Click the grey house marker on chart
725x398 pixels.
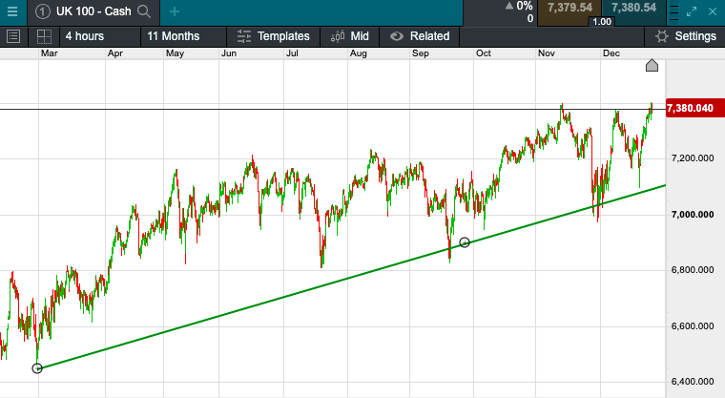click(x=652, y=65)
